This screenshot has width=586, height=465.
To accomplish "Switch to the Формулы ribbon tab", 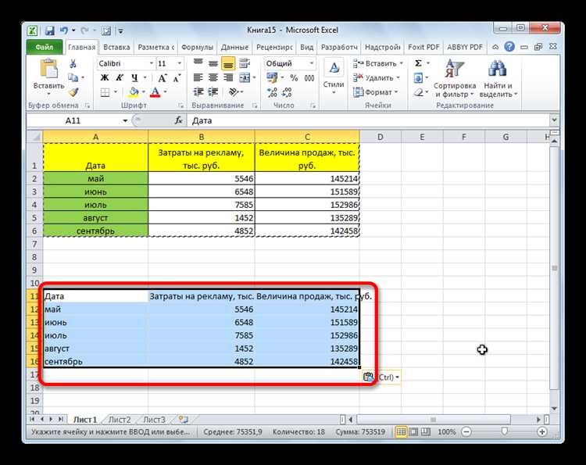I will coord(197,48).
